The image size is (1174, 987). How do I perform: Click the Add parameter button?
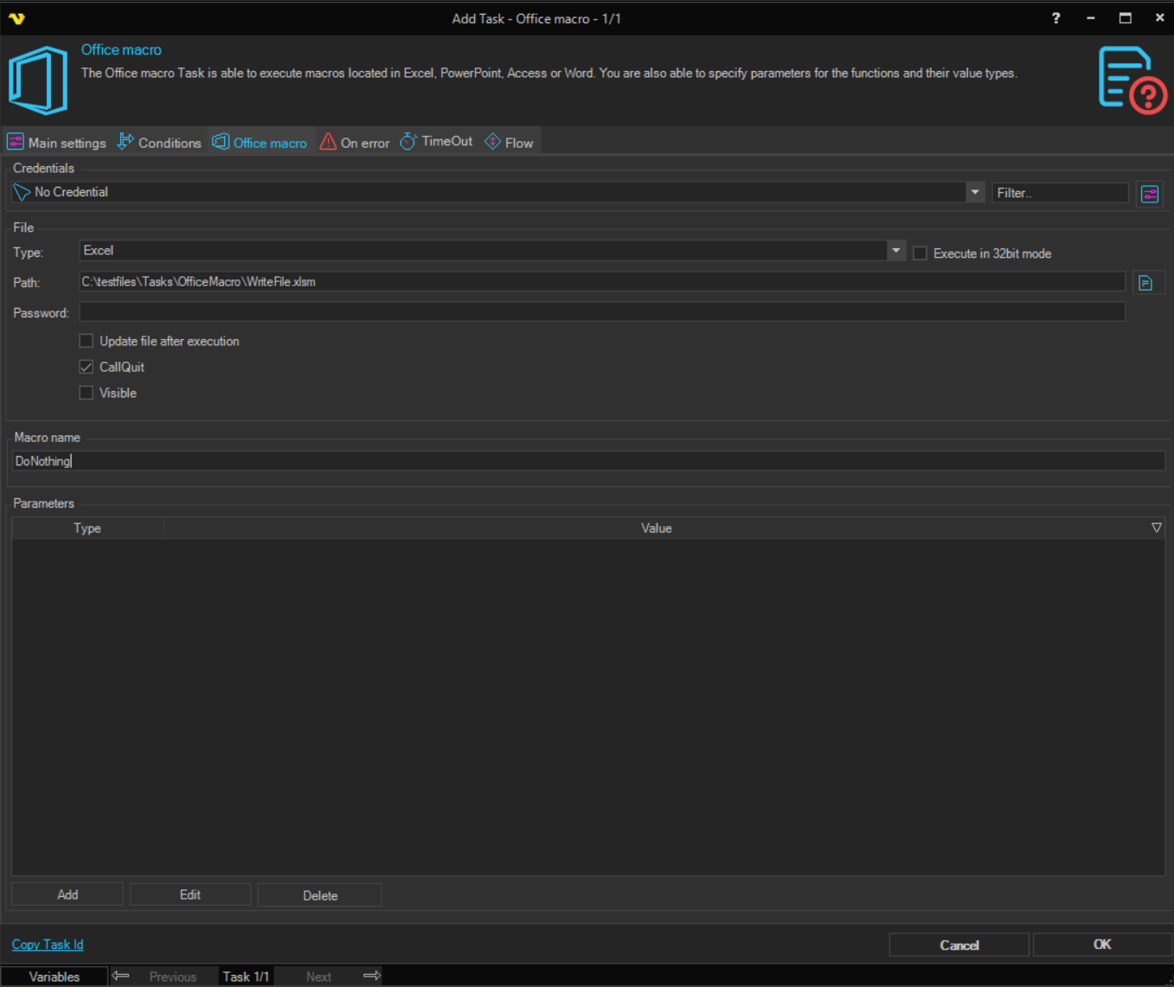[x=67, y=894]
